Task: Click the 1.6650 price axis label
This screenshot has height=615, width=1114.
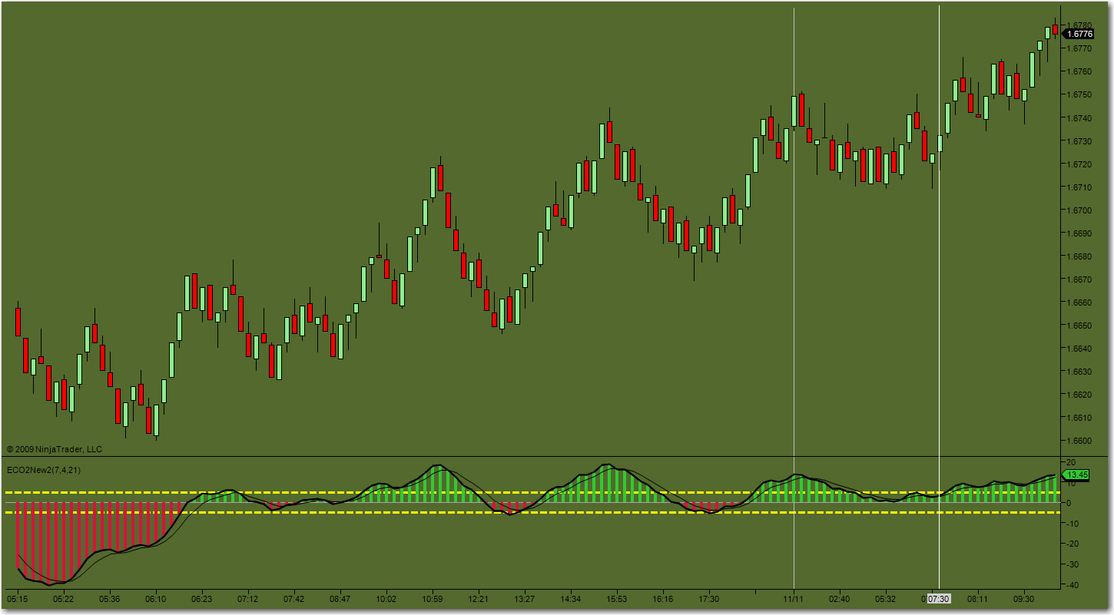Action: [x=1079, y=325]
